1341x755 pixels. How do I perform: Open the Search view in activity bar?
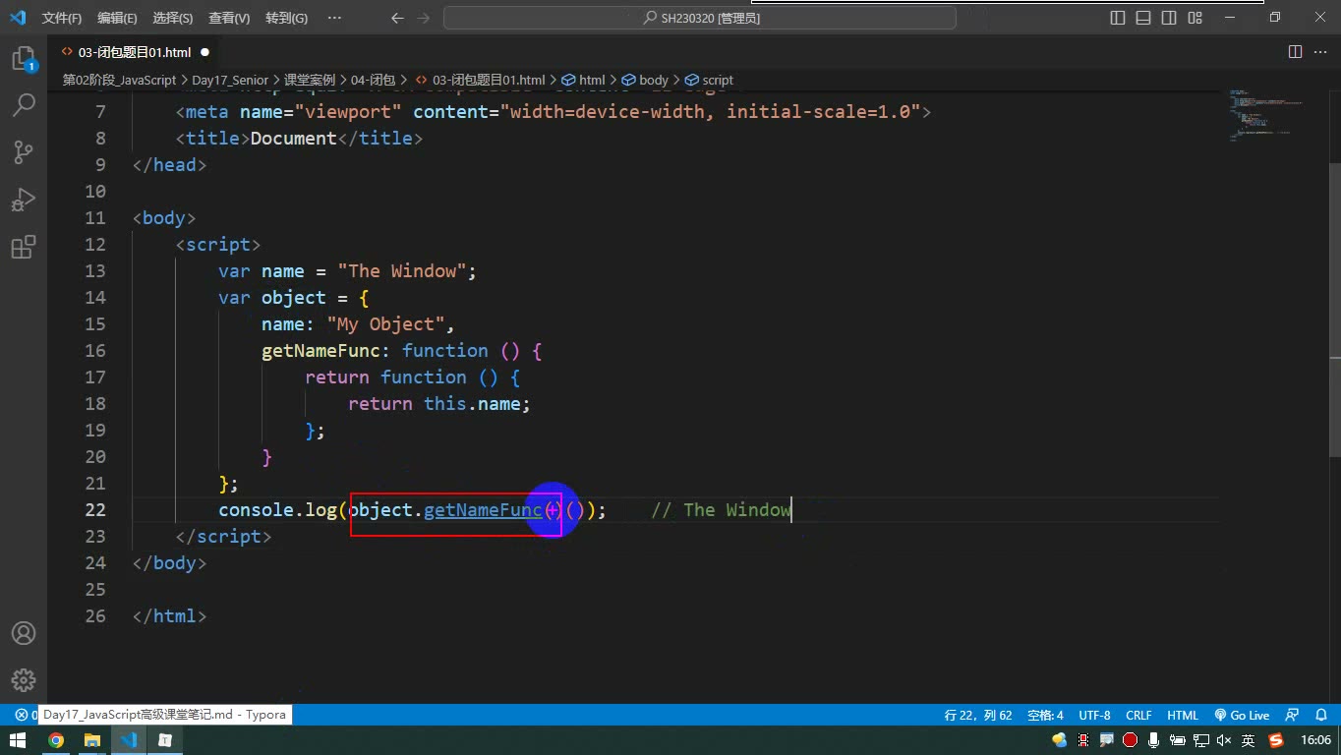coord(24,104)
